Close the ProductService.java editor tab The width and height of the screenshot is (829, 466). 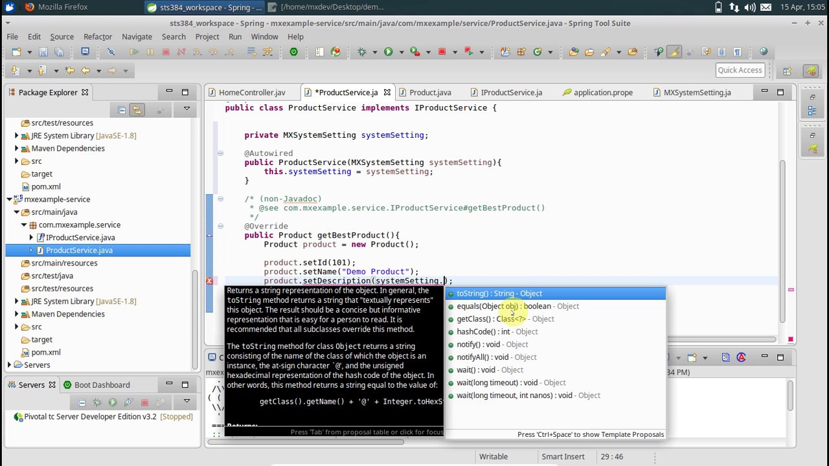pyautogui.click(x=387, y=93)
